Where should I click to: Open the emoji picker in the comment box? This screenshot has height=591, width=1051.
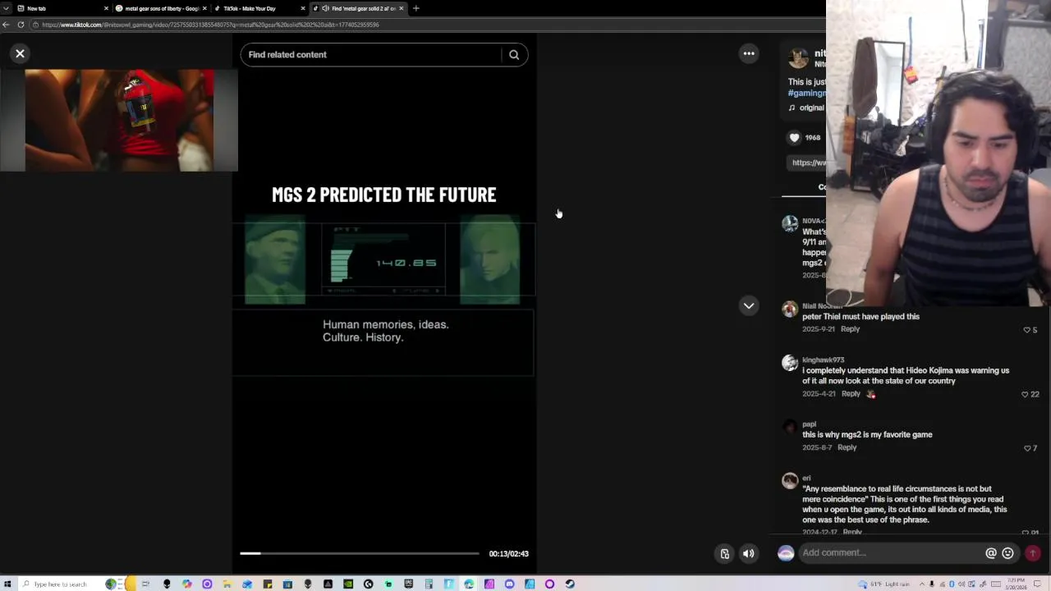tap(1008, 553)
